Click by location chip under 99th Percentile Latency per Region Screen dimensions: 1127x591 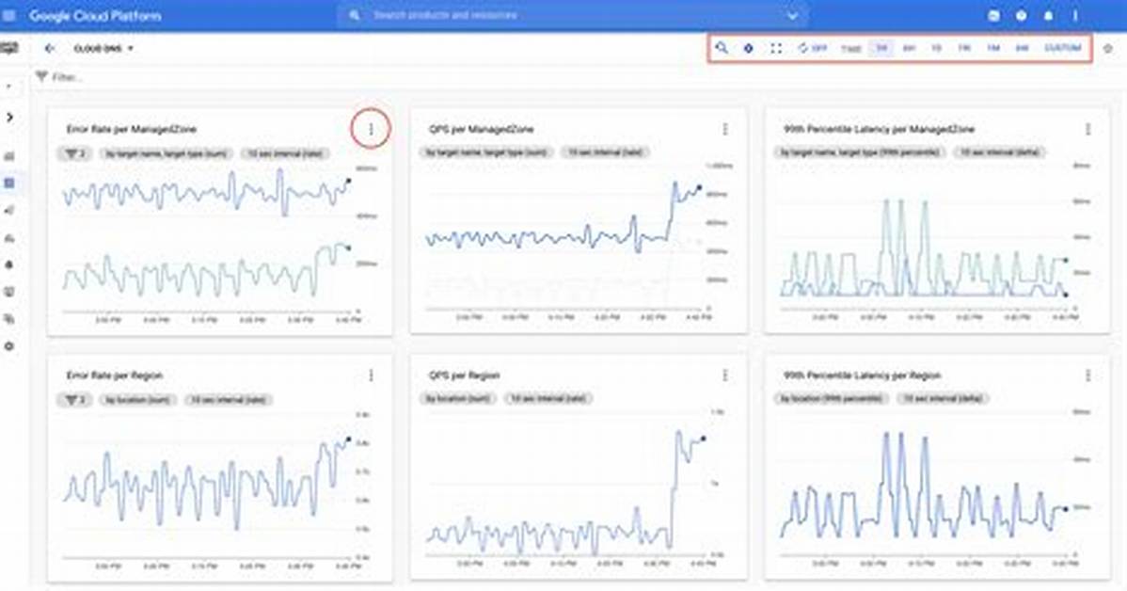832,398
